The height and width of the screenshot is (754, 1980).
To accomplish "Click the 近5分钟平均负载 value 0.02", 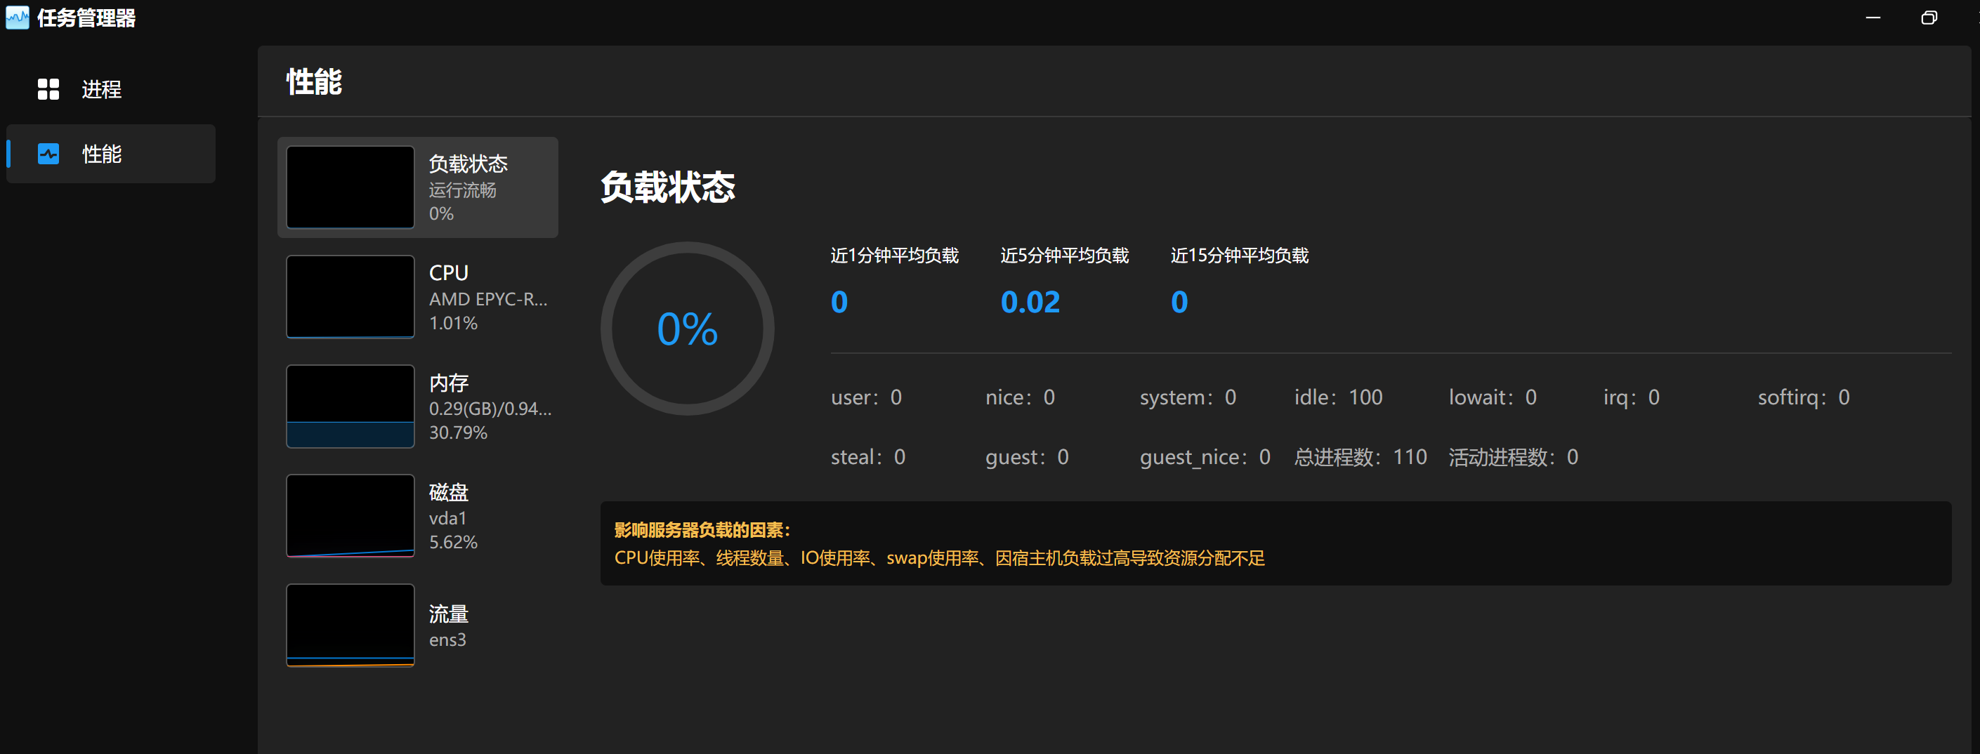I will coord(1030,302).
